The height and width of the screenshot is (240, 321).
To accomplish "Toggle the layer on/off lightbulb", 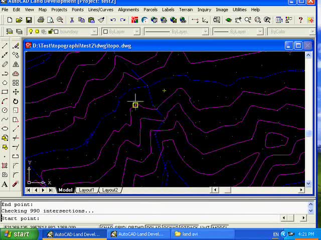I will (31, 31).
